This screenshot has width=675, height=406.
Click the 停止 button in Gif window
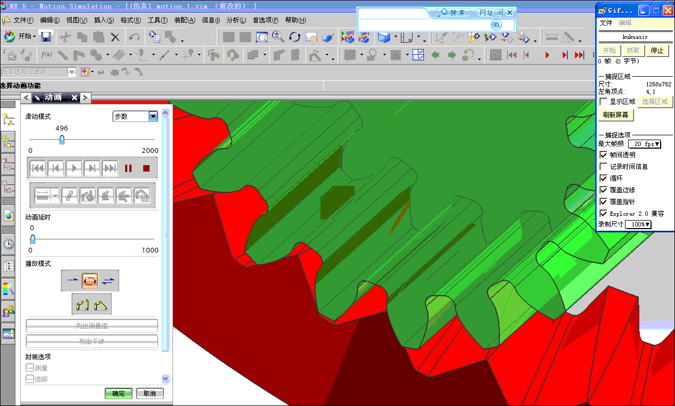pyautogui.click(x=657, y=51)
